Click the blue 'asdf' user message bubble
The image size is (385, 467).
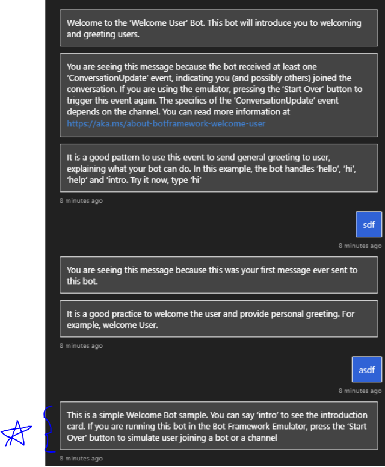(x=366, y=370)
